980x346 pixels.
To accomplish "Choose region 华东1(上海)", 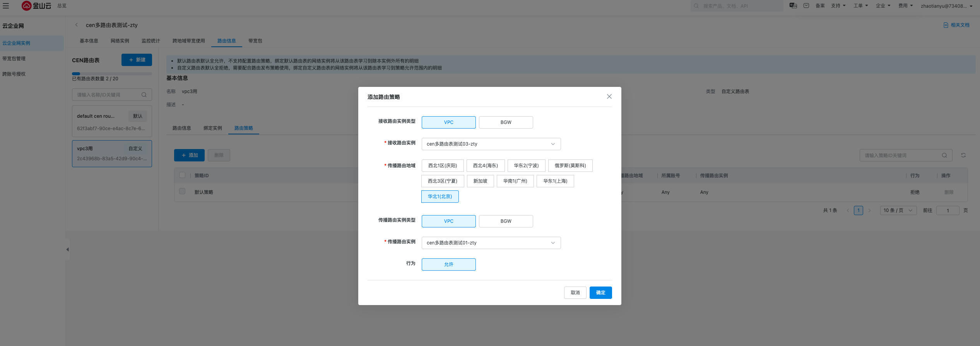I will click(555, 181).
